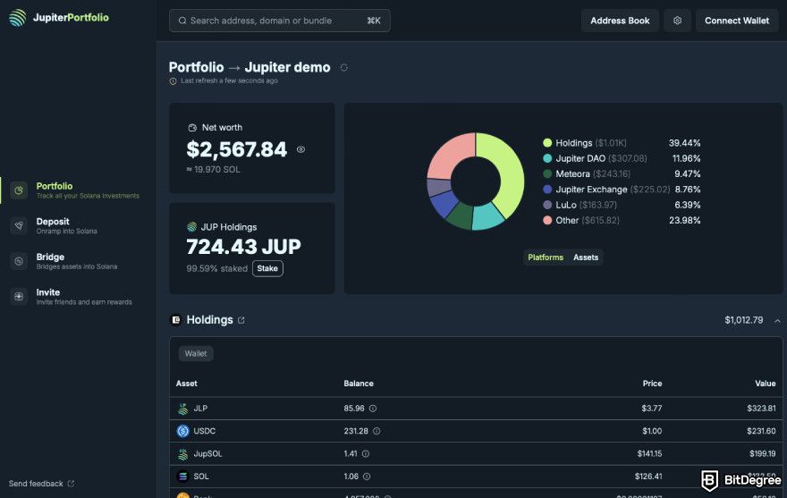
Task: Click info icon beside SOL balance
Action: [367, 477]
